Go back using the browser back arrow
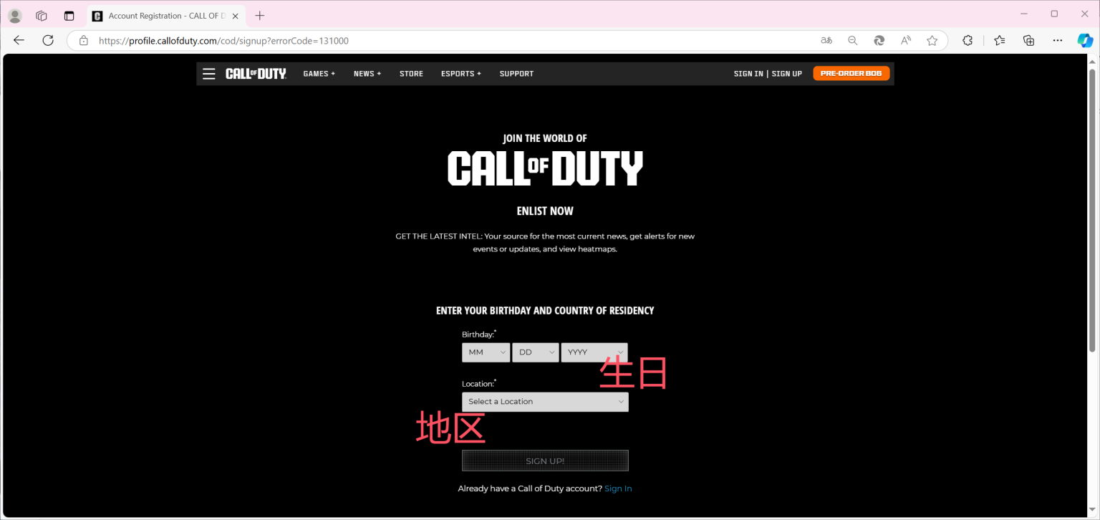The height and width of the screenshot is (520, 1100). 18,40
